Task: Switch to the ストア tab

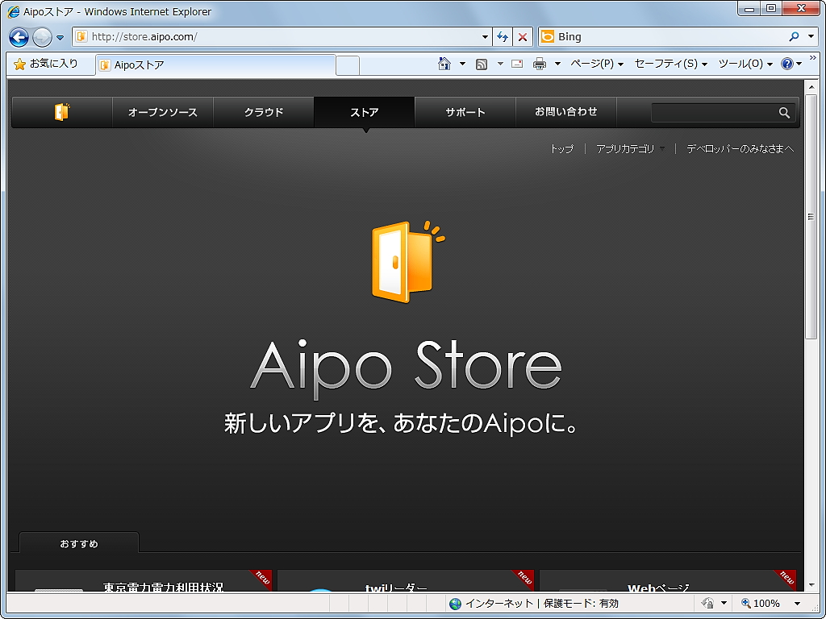Action: tap(364, 112)
